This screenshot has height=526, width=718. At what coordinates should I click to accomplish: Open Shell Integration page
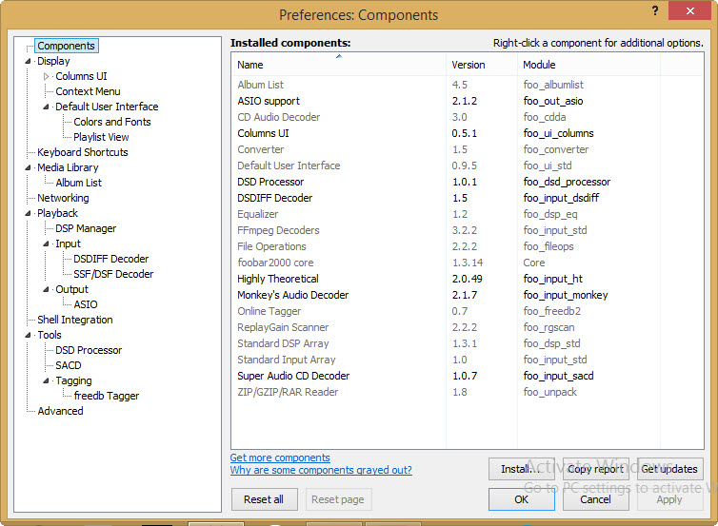(75, 320)
